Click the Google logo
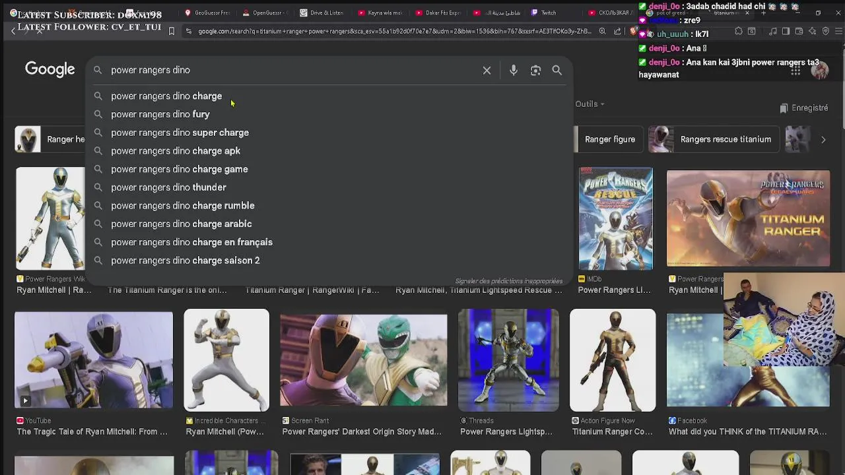Viewport: 845px width, 475px height. [x=50, y=69]
